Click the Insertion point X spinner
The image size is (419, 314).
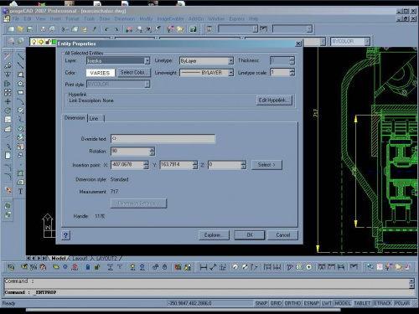[146, 165]
